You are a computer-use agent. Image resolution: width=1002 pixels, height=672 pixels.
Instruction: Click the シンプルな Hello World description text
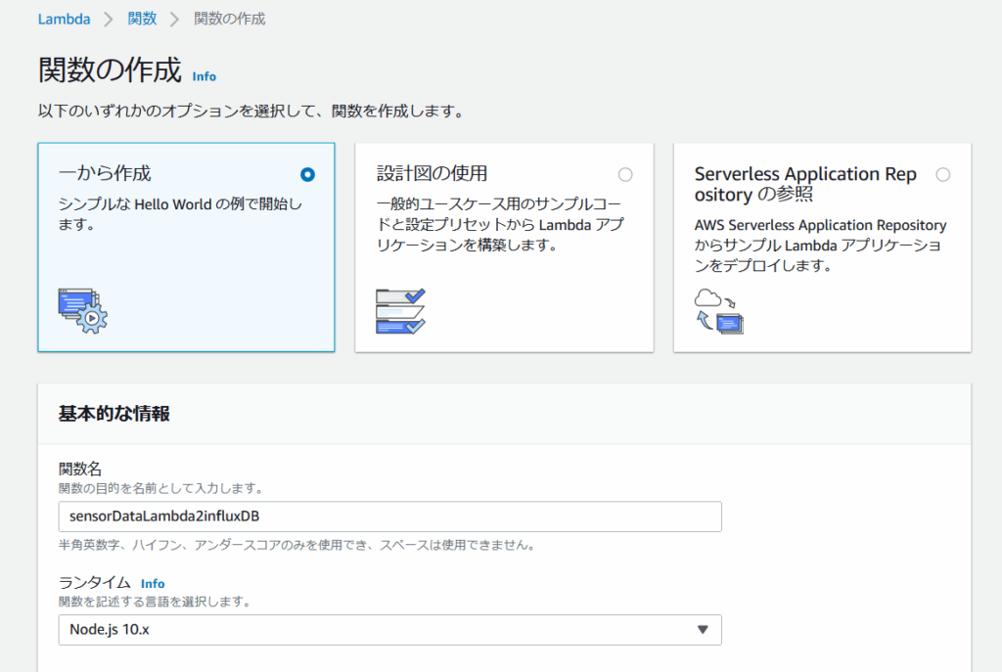180,214
